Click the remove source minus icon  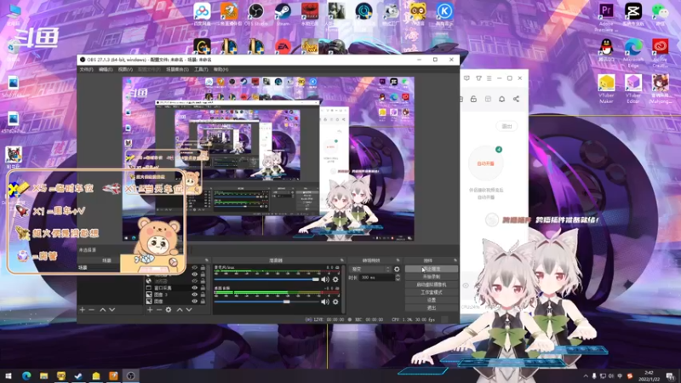[x=159, y=310]
